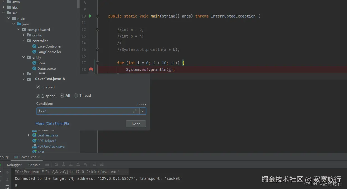Expand the libs folder
Screen dimensions: 347x189
coord(3,7)
